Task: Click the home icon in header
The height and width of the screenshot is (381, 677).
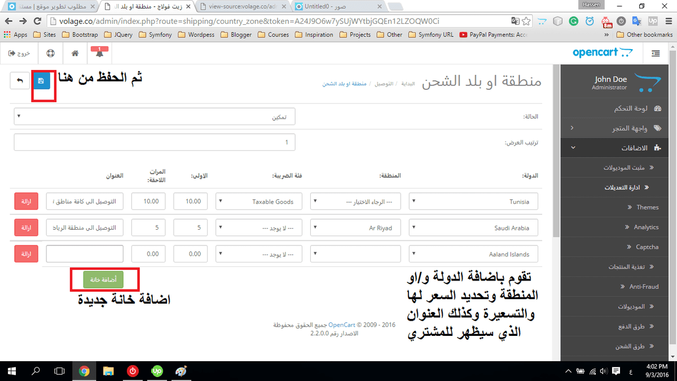Action: pyautogui.click(x=75, y=54)
